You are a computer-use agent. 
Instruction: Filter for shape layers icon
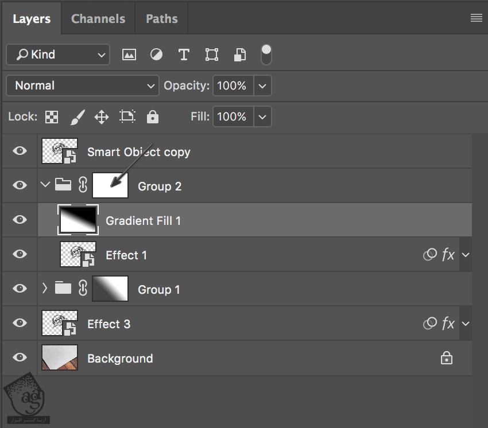point(212,55)
